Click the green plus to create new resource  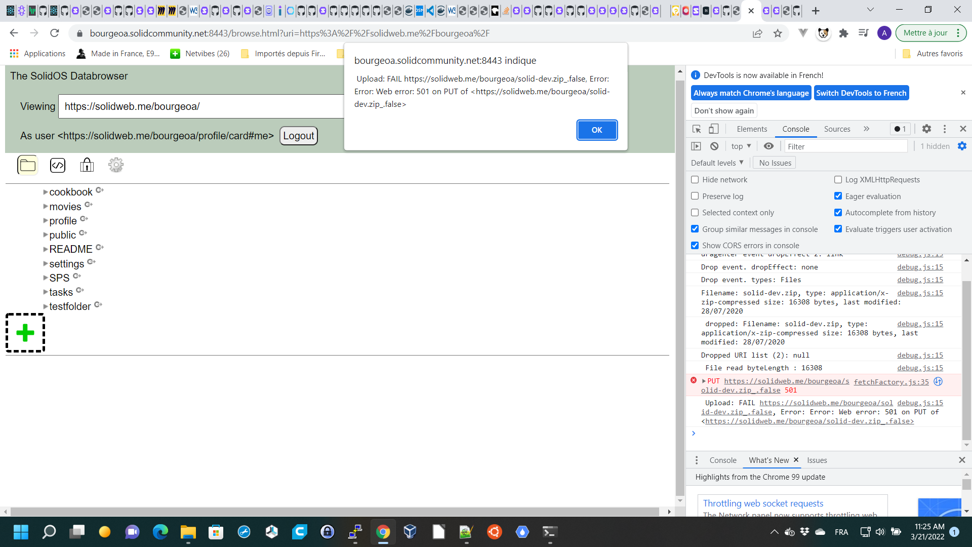[x=25, y=332]
